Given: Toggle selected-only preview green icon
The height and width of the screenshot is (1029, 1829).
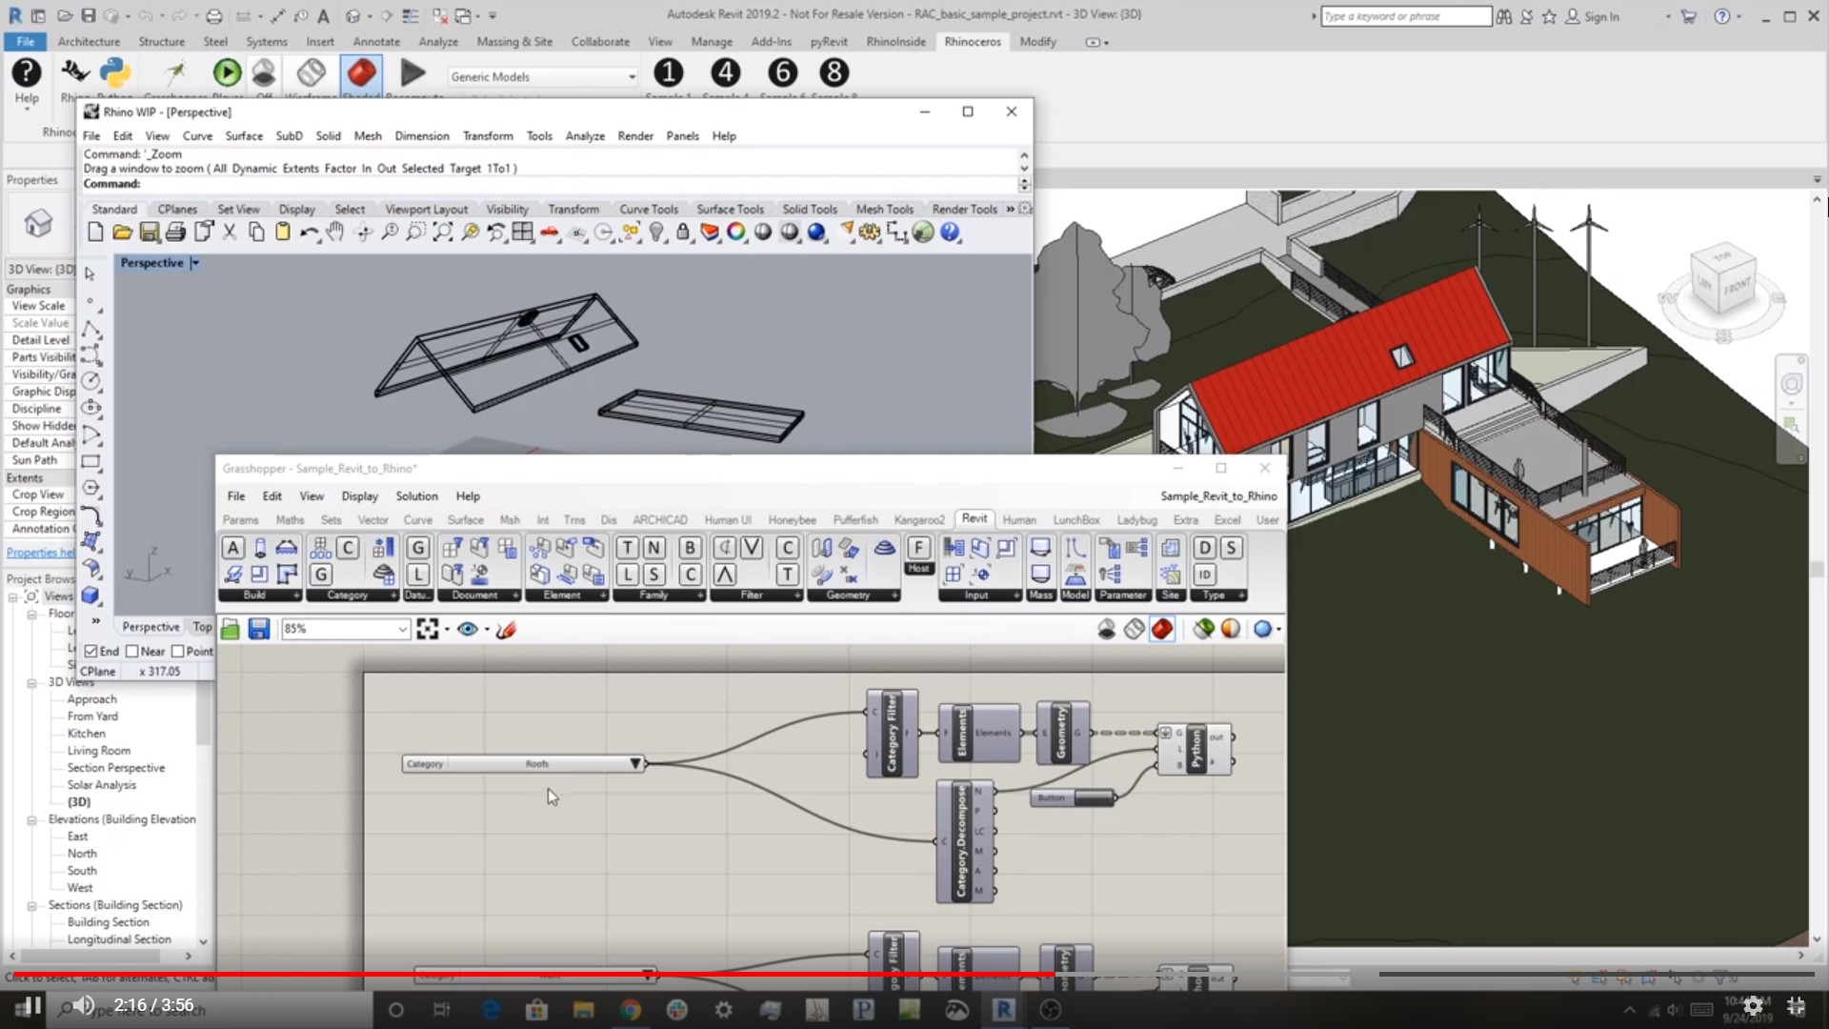Looking at the screenshot, I should coord(1203,629).
